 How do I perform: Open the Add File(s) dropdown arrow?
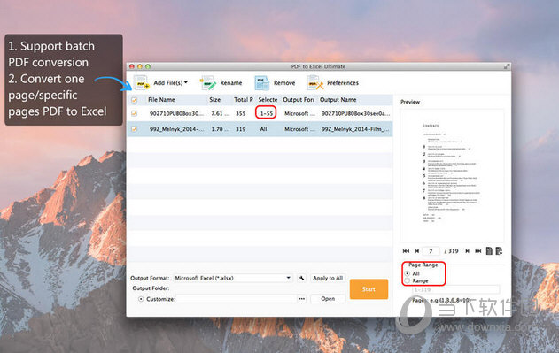[x=186, y=82]
